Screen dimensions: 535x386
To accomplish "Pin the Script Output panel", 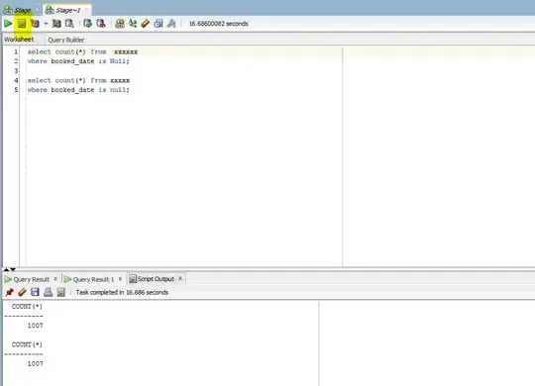I will (x=9, y=292).
